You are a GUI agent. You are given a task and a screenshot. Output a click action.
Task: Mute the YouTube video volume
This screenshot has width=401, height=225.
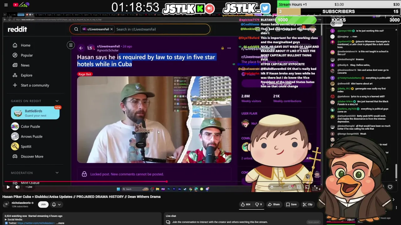[x=18, y=187]
